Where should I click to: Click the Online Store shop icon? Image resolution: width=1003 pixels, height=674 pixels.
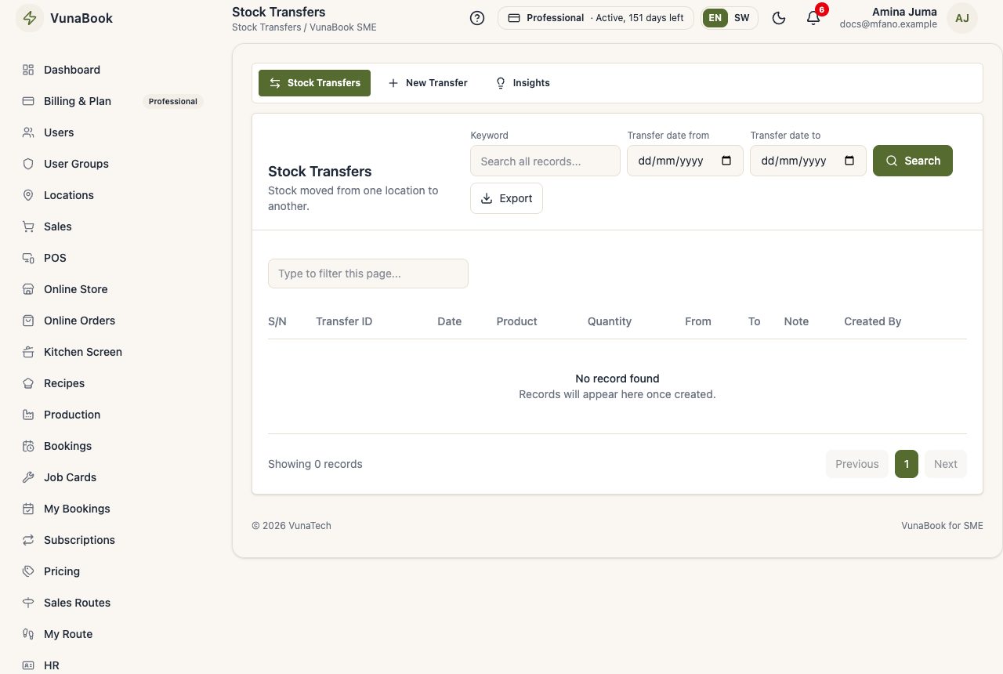(x=28, y=289)
